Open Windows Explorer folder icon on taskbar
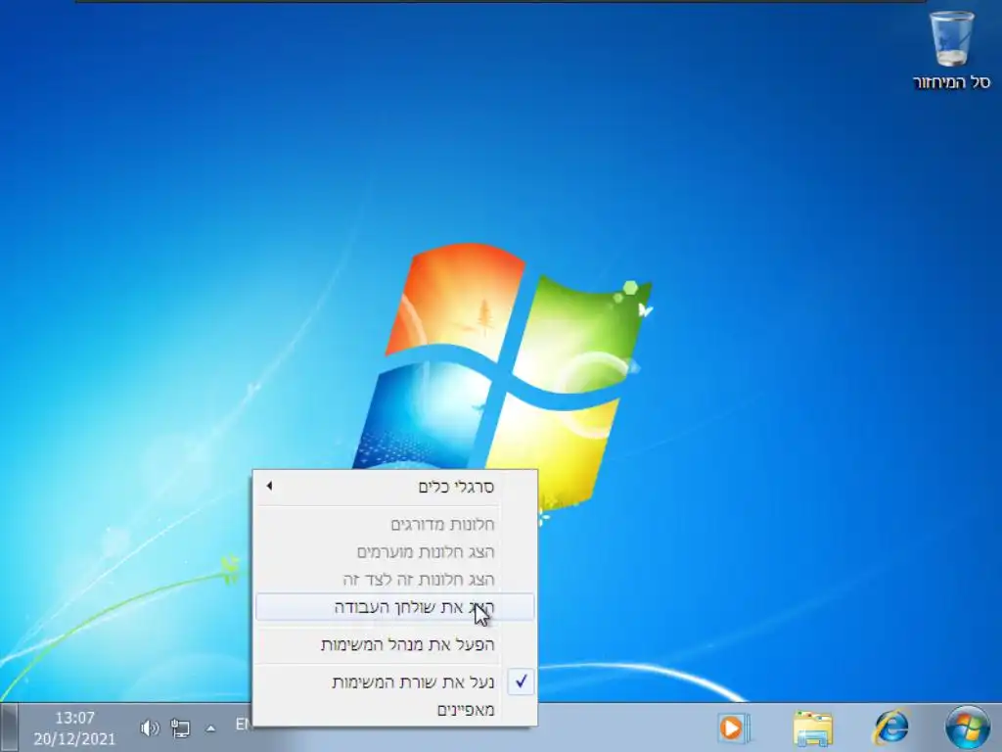The image size is (1002, 752). pos(812,728)
